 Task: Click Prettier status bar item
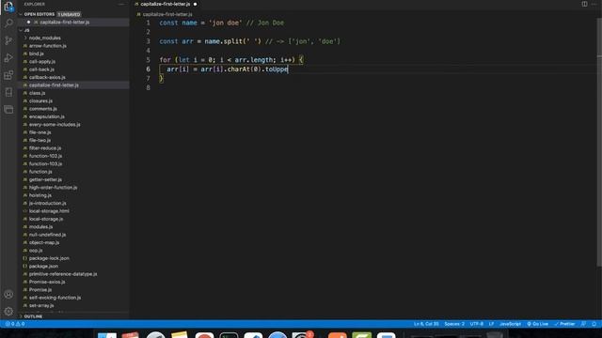[x=564, y=324]
